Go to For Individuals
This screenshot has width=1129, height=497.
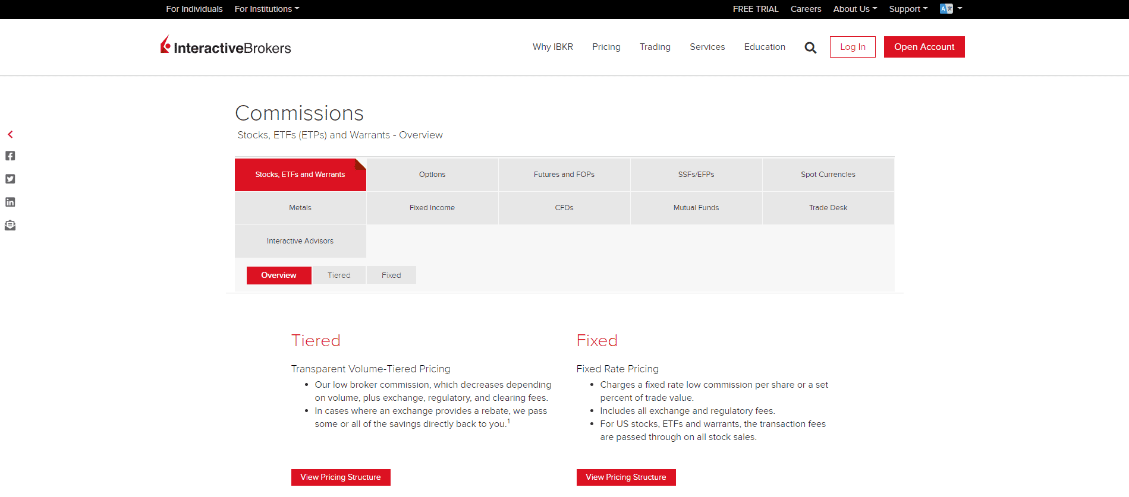pyautogui.click(x=194, y=9)
